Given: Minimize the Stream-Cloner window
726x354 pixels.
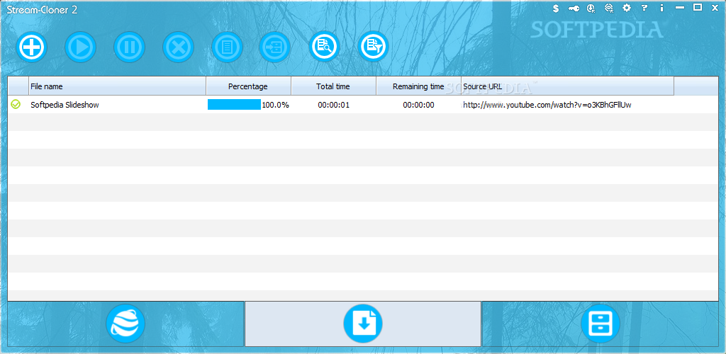Looking at the screenshot, I should [x=680, y=8].
